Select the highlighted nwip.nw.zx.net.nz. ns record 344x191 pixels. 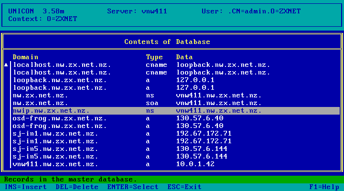(x=176, y=111)
